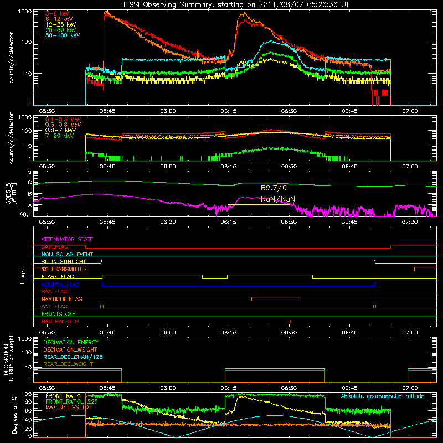Select the GAP_FLAG label
Image resolution: width=443 pixels, height=443 pixels.
coord(54,246)
